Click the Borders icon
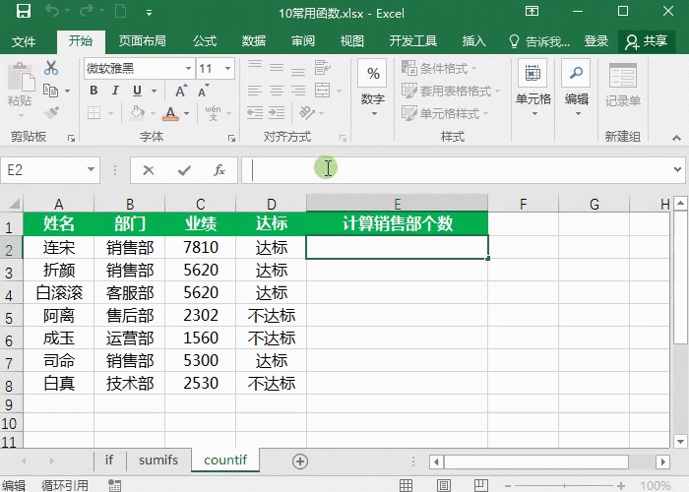Image resolution: width=689 pixels, height=492 pixels. pyautogui.click(x=94, y=113)
